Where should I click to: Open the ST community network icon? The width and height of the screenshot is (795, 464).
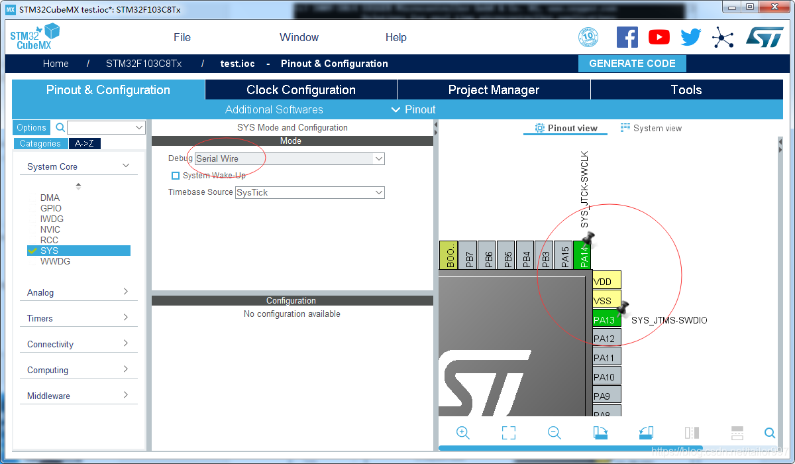tap(723, 37)
